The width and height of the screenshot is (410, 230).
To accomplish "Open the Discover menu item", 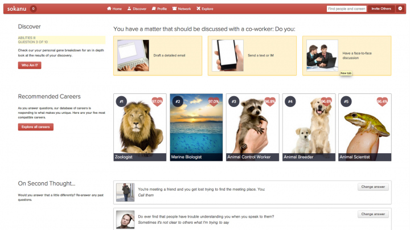I will click(137, 9).
